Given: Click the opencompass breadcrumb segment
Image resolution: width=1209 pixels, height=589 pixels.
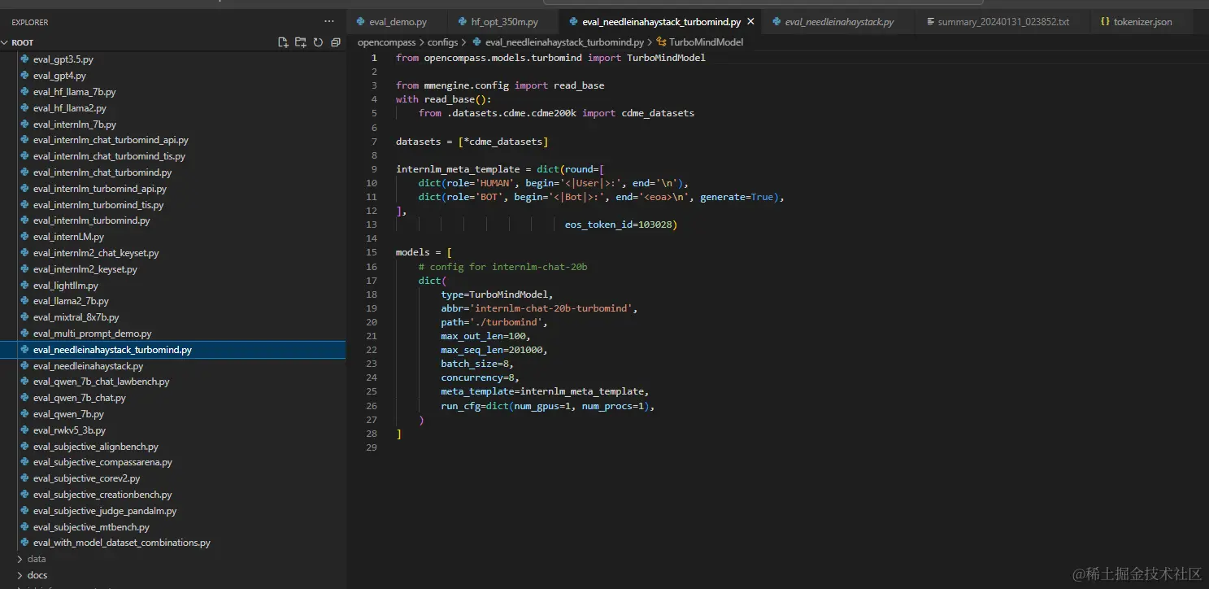Looking at the screenshot, I should coord(386,41).
